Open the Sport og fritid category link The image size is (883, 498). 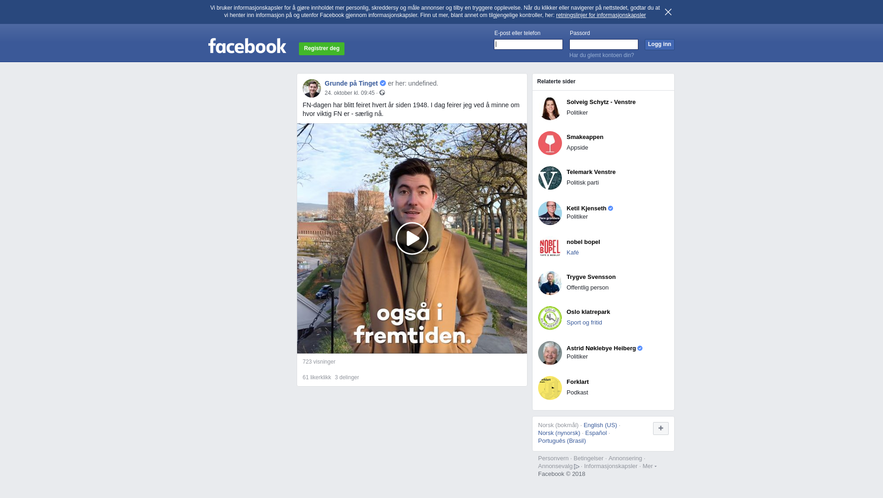(x=584, y=323)
